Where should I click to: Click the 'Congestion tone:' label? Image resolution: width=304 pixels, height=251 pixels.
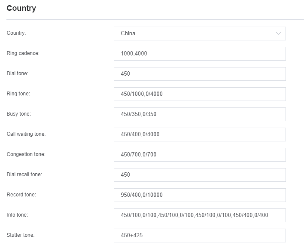click(x=26, y=154)
